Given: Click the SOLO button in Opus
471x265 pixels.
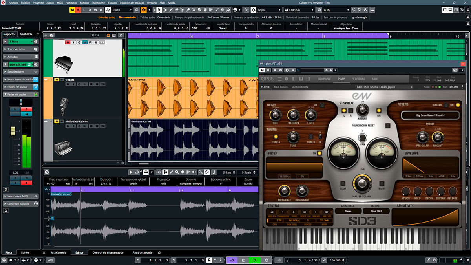Looking at the screenshot, I should pos(343,184).
